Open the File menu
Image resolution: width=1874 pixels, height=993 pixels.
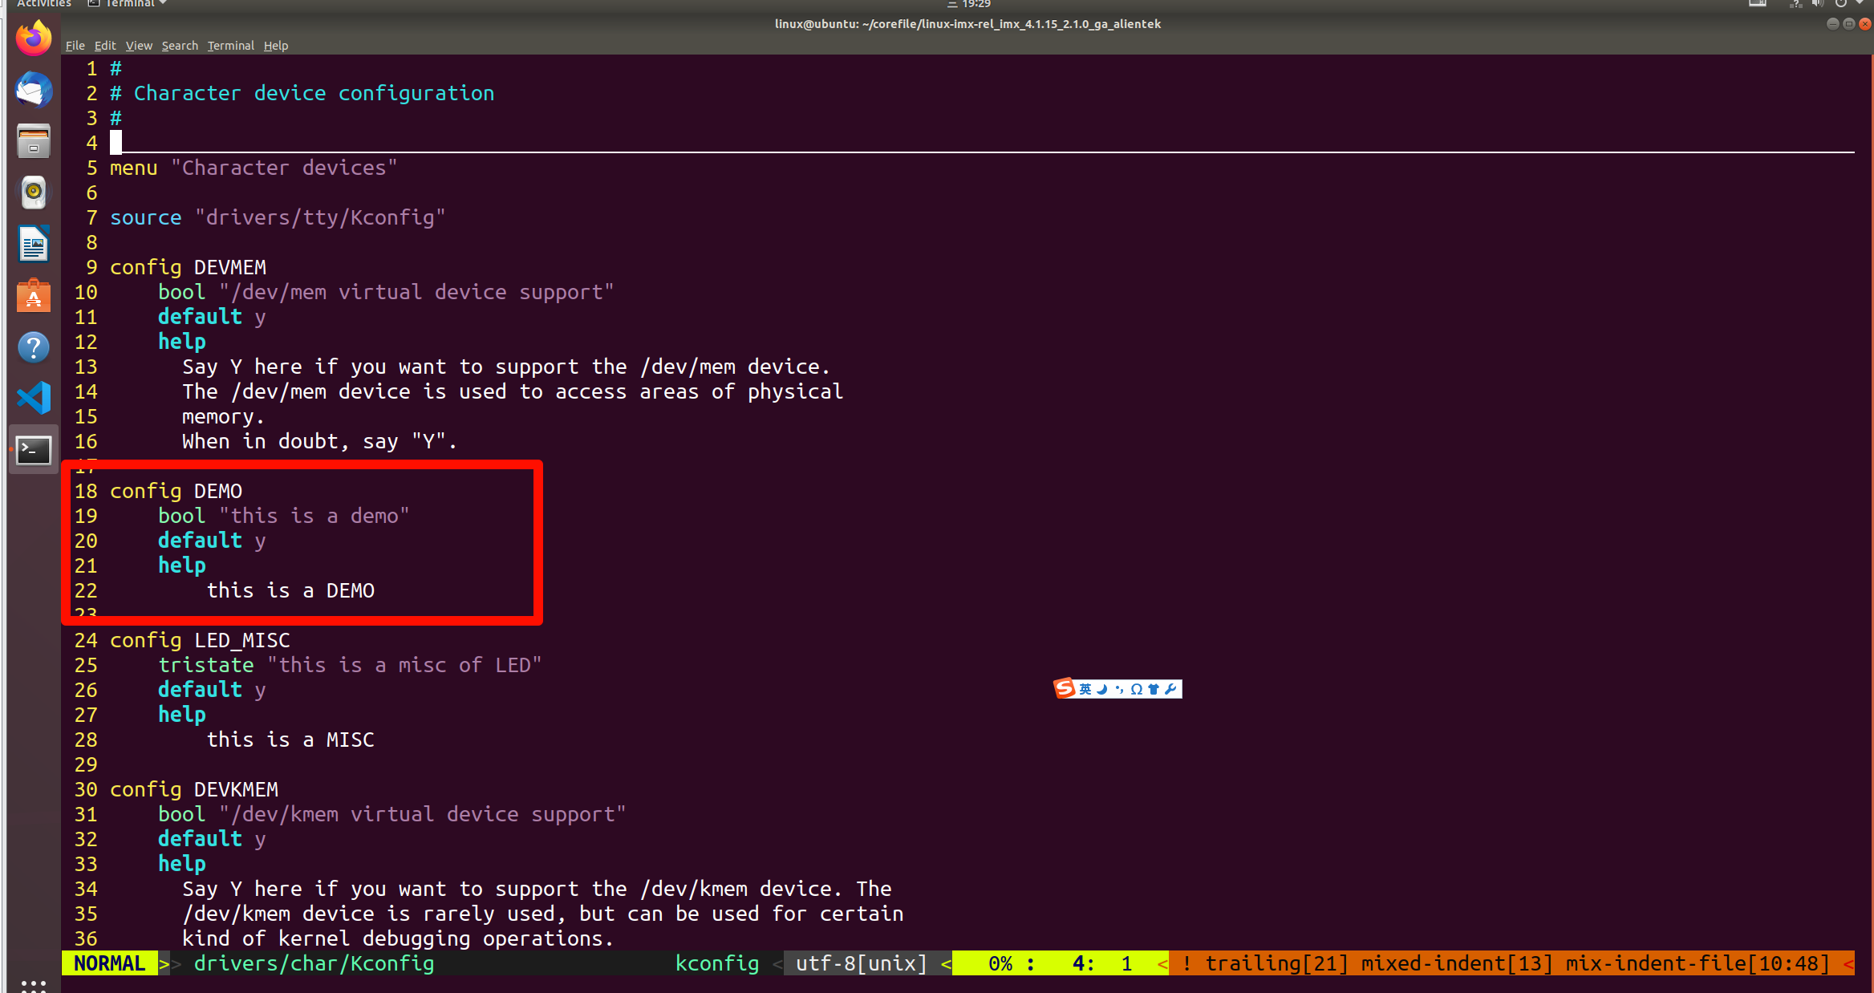[x=75, y=46]
